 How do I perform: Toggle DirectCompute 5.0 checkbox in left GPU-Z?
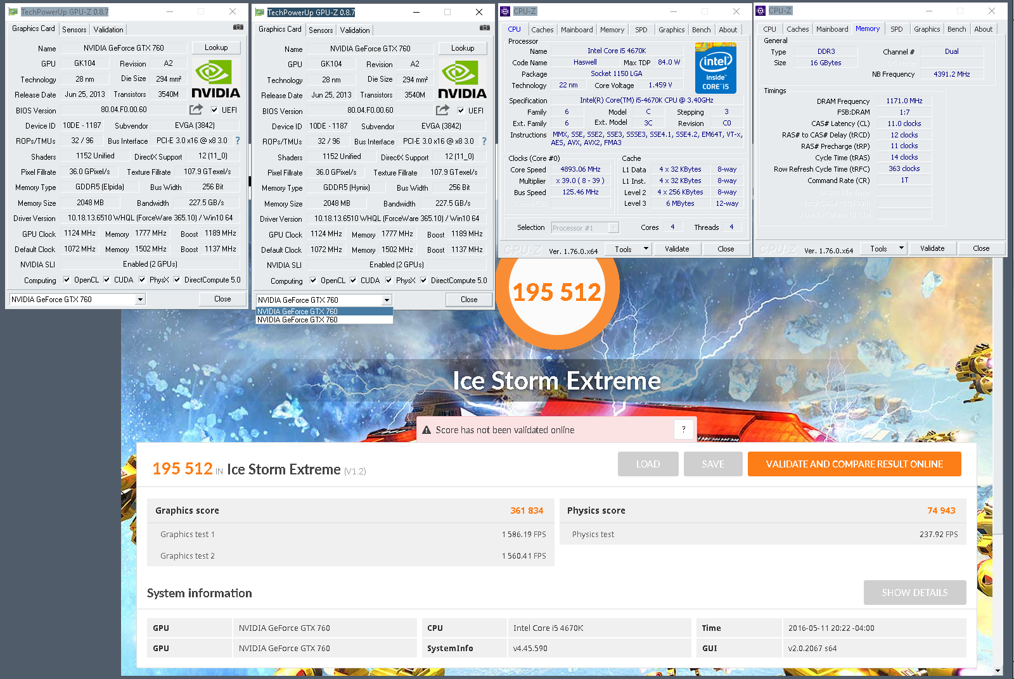[x=177, y=280]
